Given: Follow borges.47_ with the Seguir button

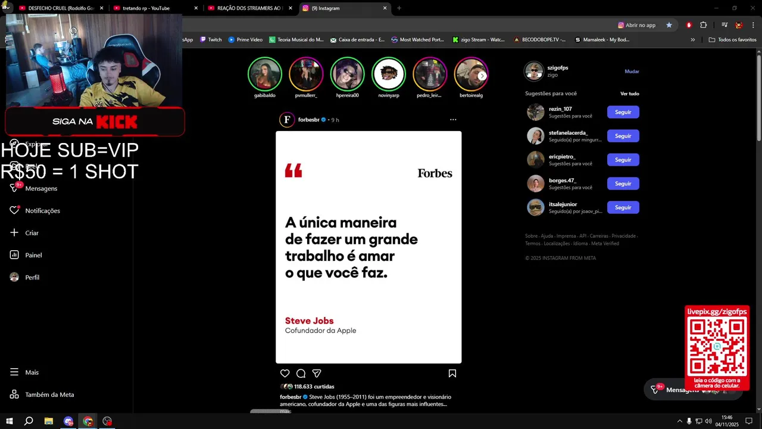Looking at the screenshot, I should pyautogui.click(x=623, y=184).
